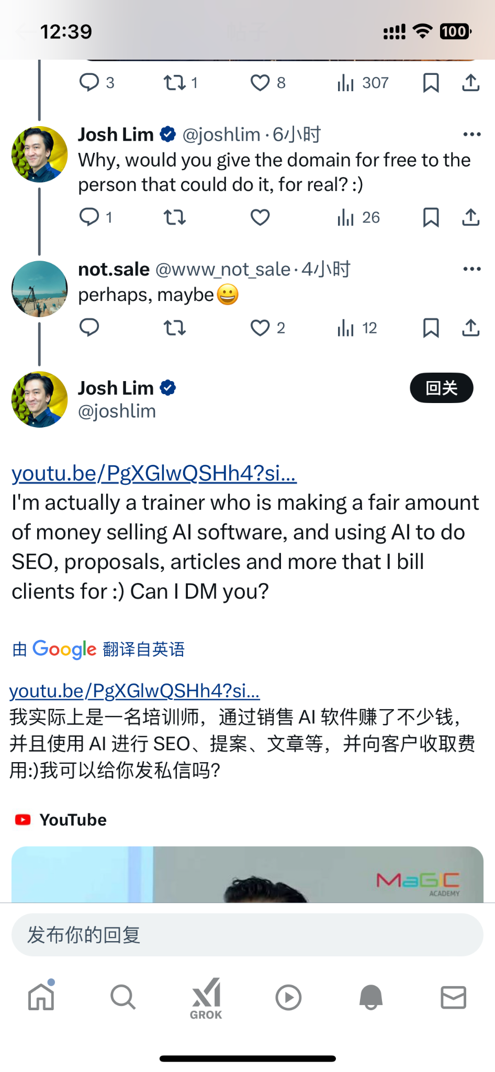Go to the Home tab
The width and height of the screenshot is (495, 1072).
41,996
